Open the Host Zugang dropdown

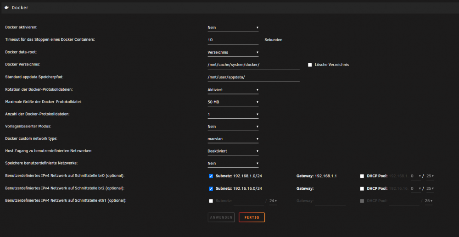coord(233,151)
